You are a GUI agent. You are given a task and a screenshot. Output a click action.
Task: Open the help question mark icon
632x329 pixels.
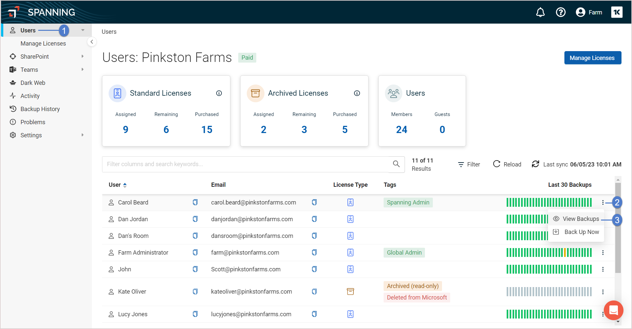(560, 12)
